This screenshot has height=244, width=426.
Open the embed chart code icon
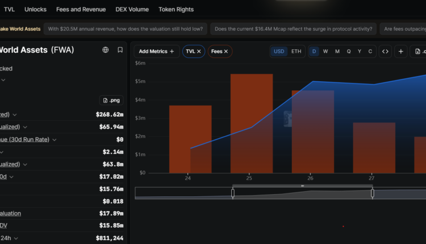385,51
